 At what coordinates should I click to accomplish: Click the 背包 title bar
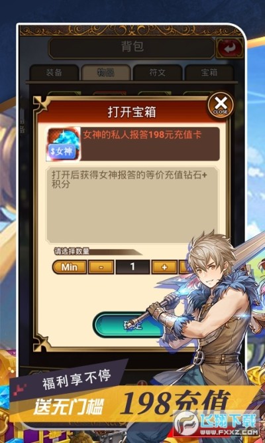132,48
